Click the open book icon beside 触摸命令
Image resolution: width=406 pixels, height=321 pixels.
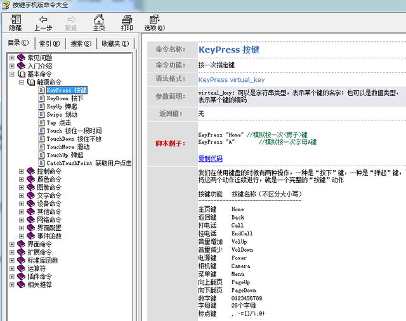point(31,82)
